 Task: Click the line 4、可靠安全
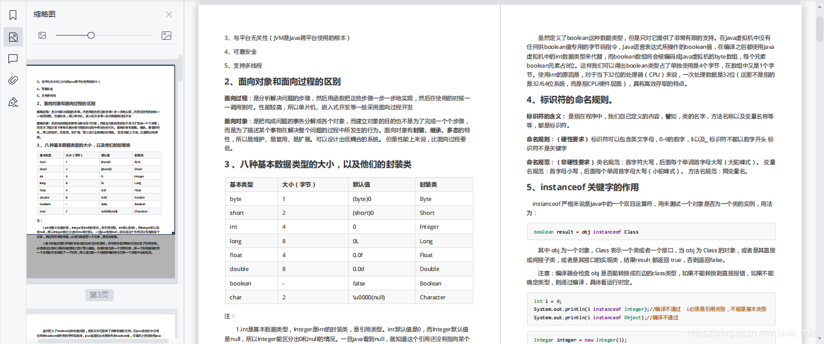[240, 52]
